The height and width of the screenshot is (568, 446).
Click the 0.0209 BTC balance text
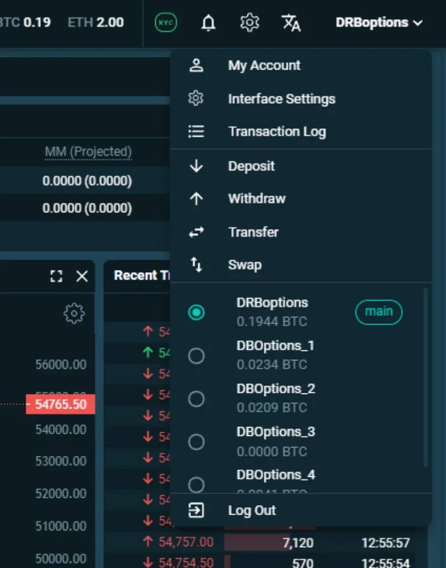pos(272,407)
